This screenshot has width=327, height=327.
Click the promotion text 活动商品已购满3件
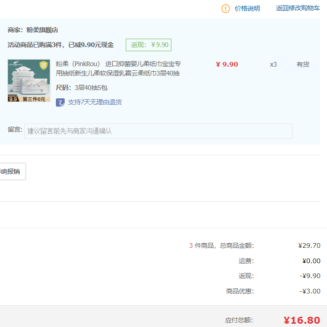pos(35,45)
